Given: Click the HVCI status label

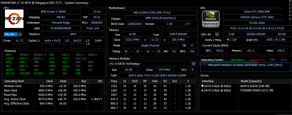Looking at the screenshot, I should (x=284, y=60).
